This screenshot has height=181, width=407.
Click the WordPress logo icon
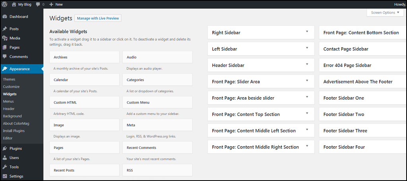pyautogui.click(x=5, y=4)
